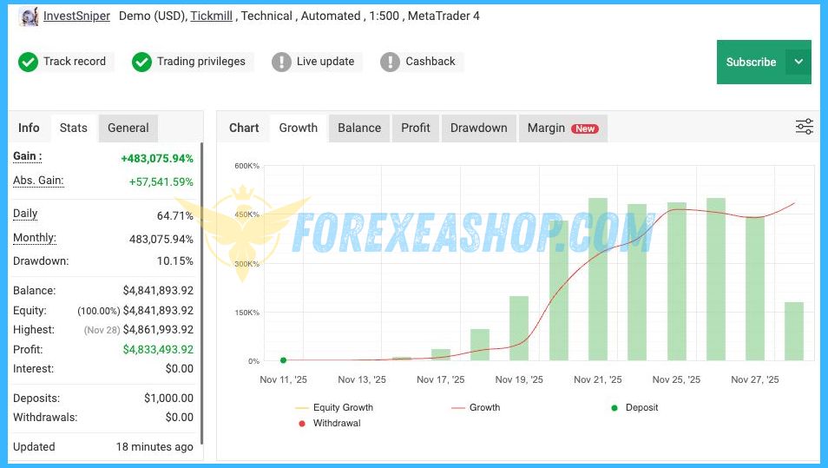Click the grey Live update warning icon
The height and width of the screenshot is (468, 828).
281,62
